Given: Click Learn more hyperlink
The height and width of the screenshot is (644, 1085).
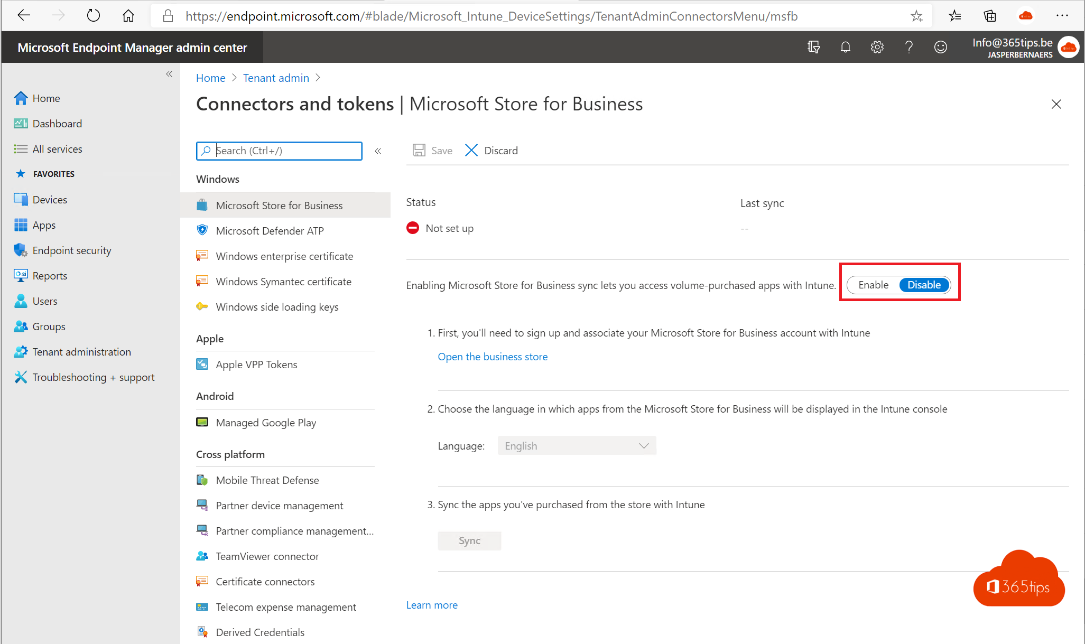Looking at the screenshot, I should (x=432, y=605).
